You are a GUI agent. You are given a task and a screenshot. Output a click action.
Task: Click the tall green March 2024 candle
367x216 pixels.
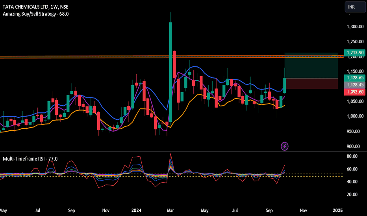pyautogui.click(x=171, y=72)
